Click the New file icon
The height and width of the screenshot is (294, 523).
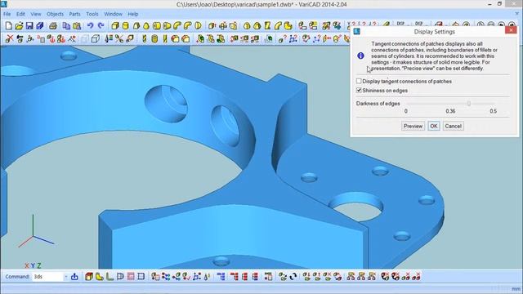pos(9,25)
